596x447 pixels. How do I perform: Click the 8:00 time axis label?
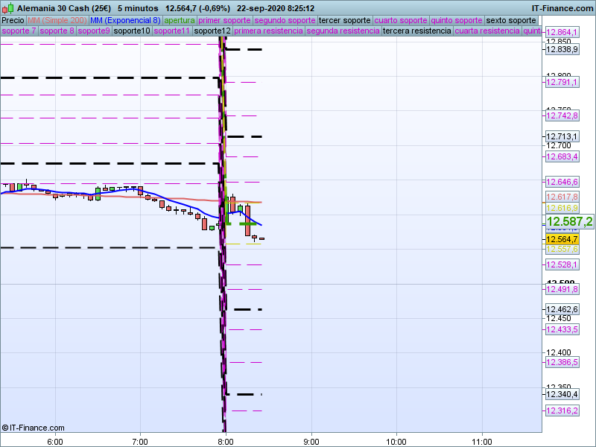coord(226,442)
